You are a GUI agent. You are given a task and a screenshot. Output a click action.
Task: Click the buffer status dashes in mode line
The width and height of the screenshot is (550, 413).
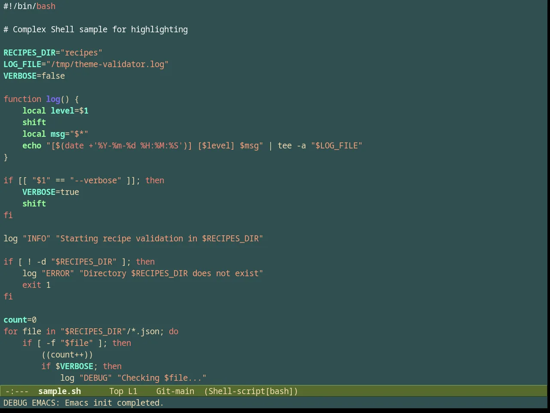(x=17, y=391)
